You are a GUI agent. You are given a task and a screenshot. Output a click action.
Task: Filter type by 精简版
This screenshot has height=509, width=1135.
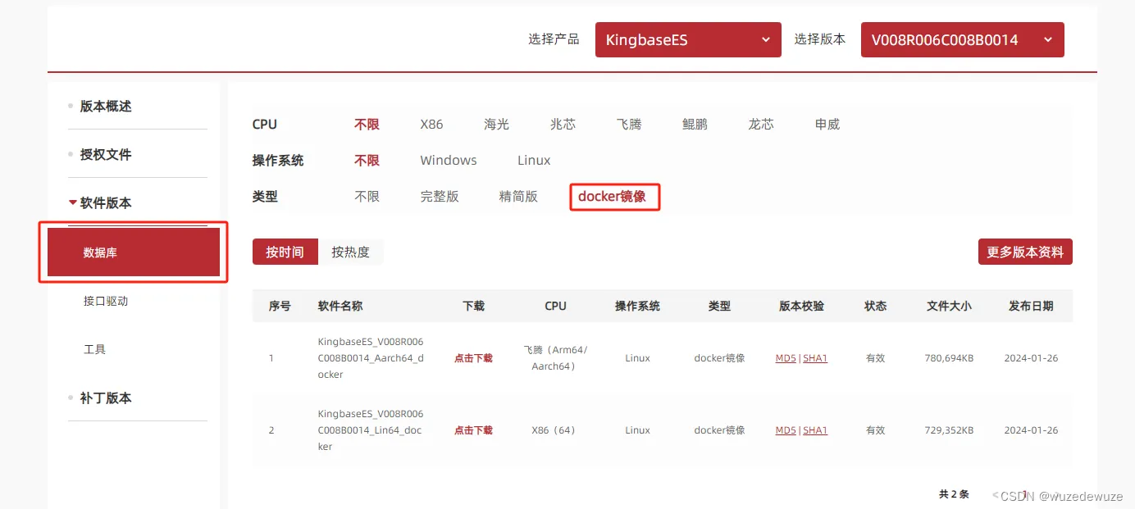point(518,197)
